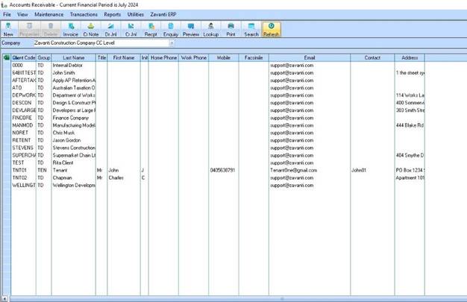Expand the Company dropdown arrow
The height and width of the screenshot is (302, 467).
pos(172,43)
